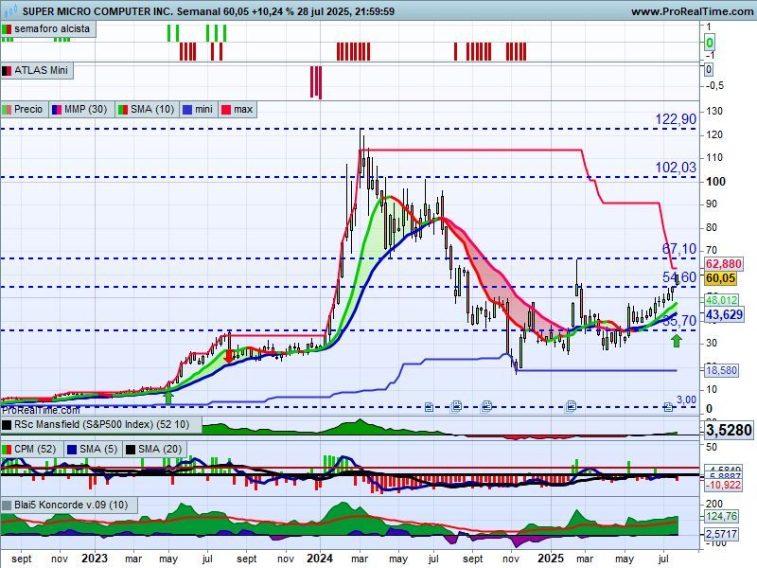
Task: Click the green 0 value on semaforo scale
Action: click(x=709, y=43)
